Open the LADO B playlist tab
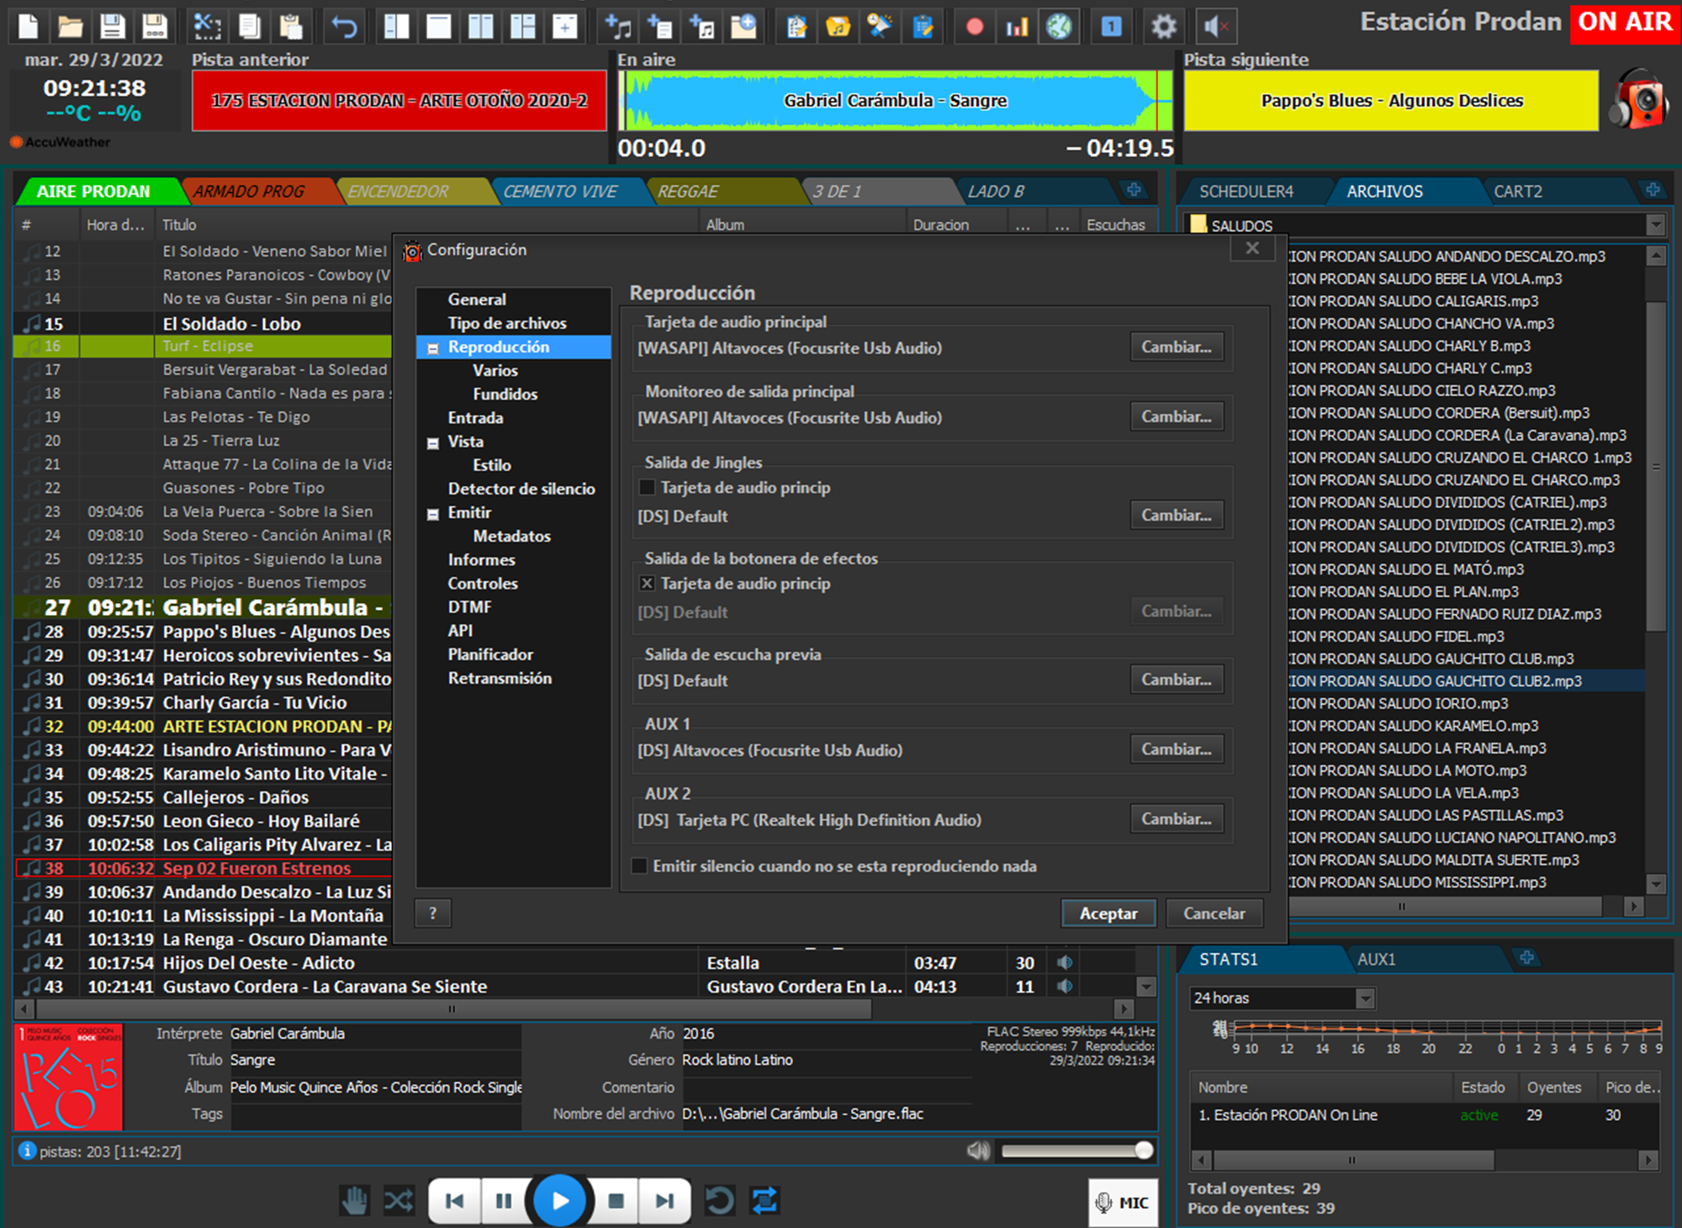Screen dimensions: 1682x1228 pyautogui.click(x=996, y=192)
